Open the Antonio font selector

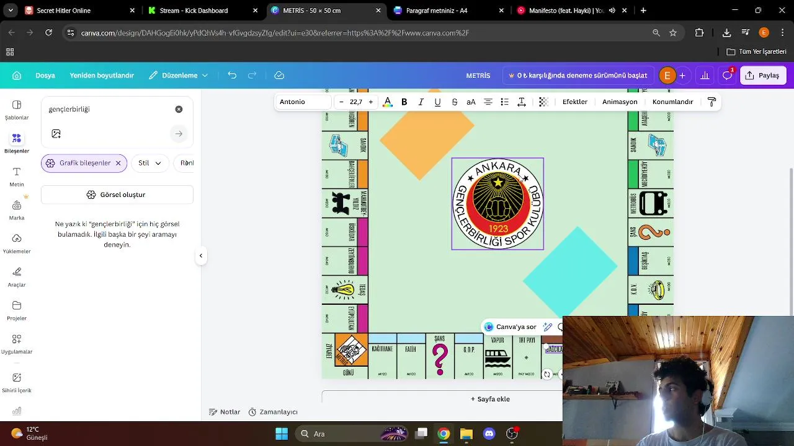tap(304, 102)
